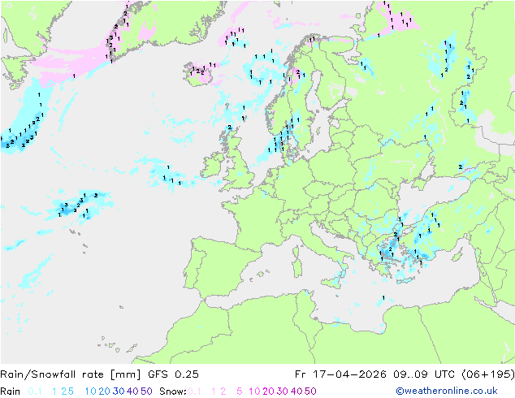Select the Rain 50 legend value
This screenshot has width=515, height=398.
pyautogui.click(x=146, y=392)
